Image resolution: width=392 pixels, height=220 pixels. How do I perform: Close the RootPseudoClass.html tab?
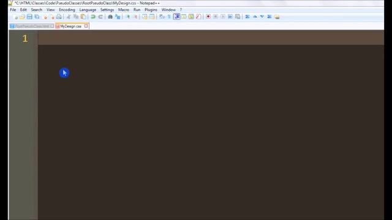(x=52, y=26)
